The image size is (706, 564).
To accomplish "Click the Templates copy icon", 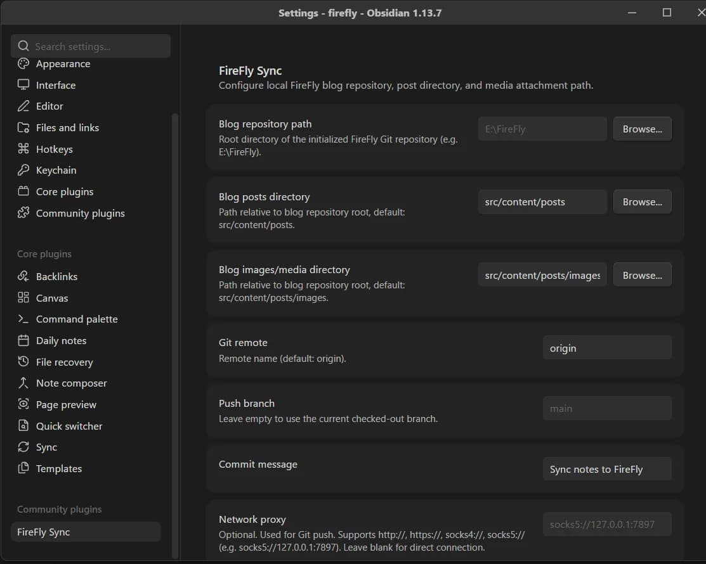I will click(23, 468).
